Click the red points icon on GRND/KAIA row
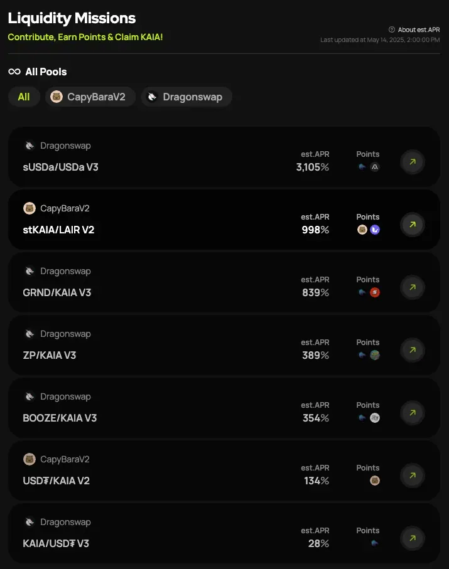The height and width of the screenshot is (569, 449). (x=375, y=292)
